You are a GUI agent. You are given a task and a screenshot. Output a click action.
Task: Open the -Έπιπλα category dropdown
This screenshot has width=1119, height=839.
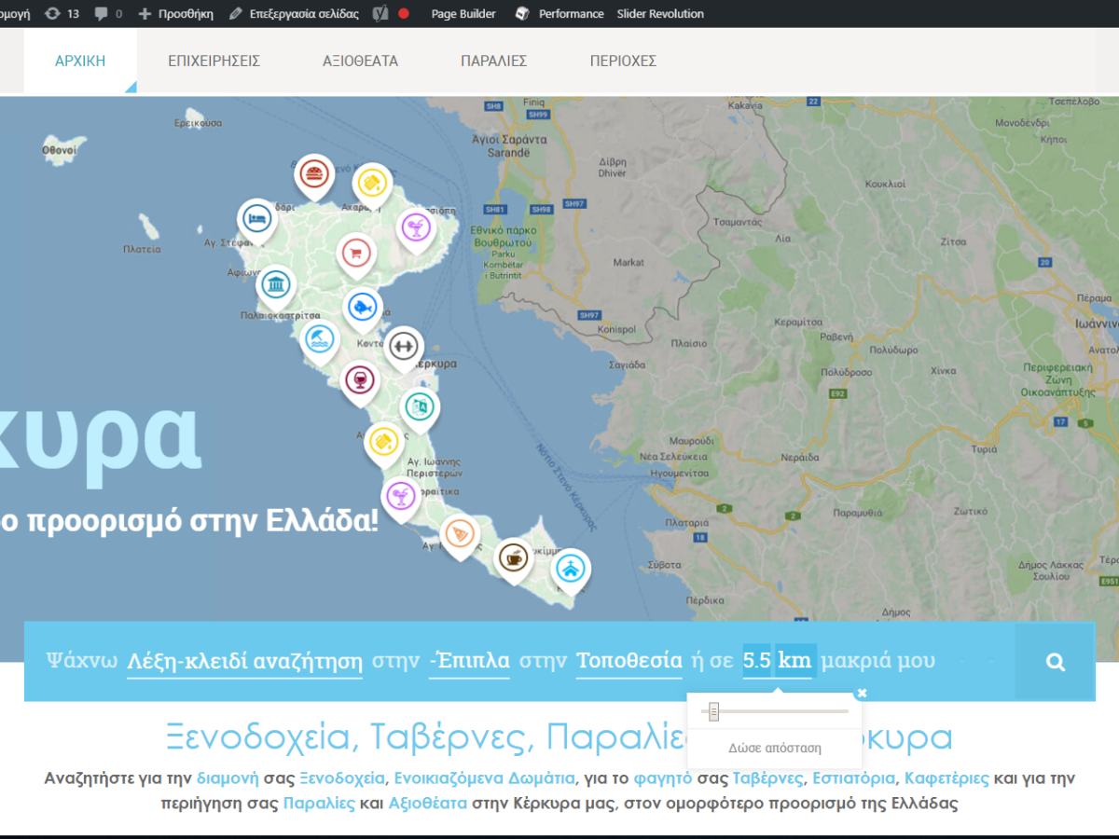tap(469, 661)
